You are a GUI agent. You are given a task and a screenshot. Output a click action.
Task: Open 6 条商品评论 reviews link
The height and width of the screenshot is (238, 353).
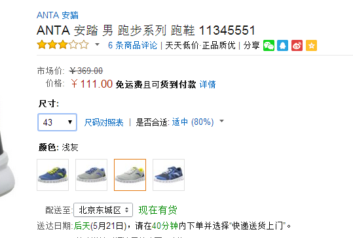point(132,45)
